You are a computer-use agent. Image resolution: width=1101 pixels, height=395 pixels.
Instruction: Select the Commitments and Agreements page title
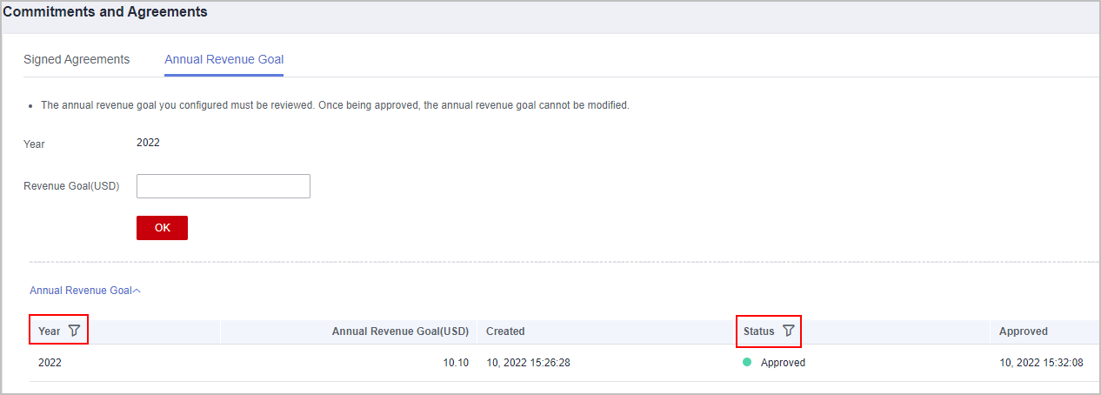105,12
